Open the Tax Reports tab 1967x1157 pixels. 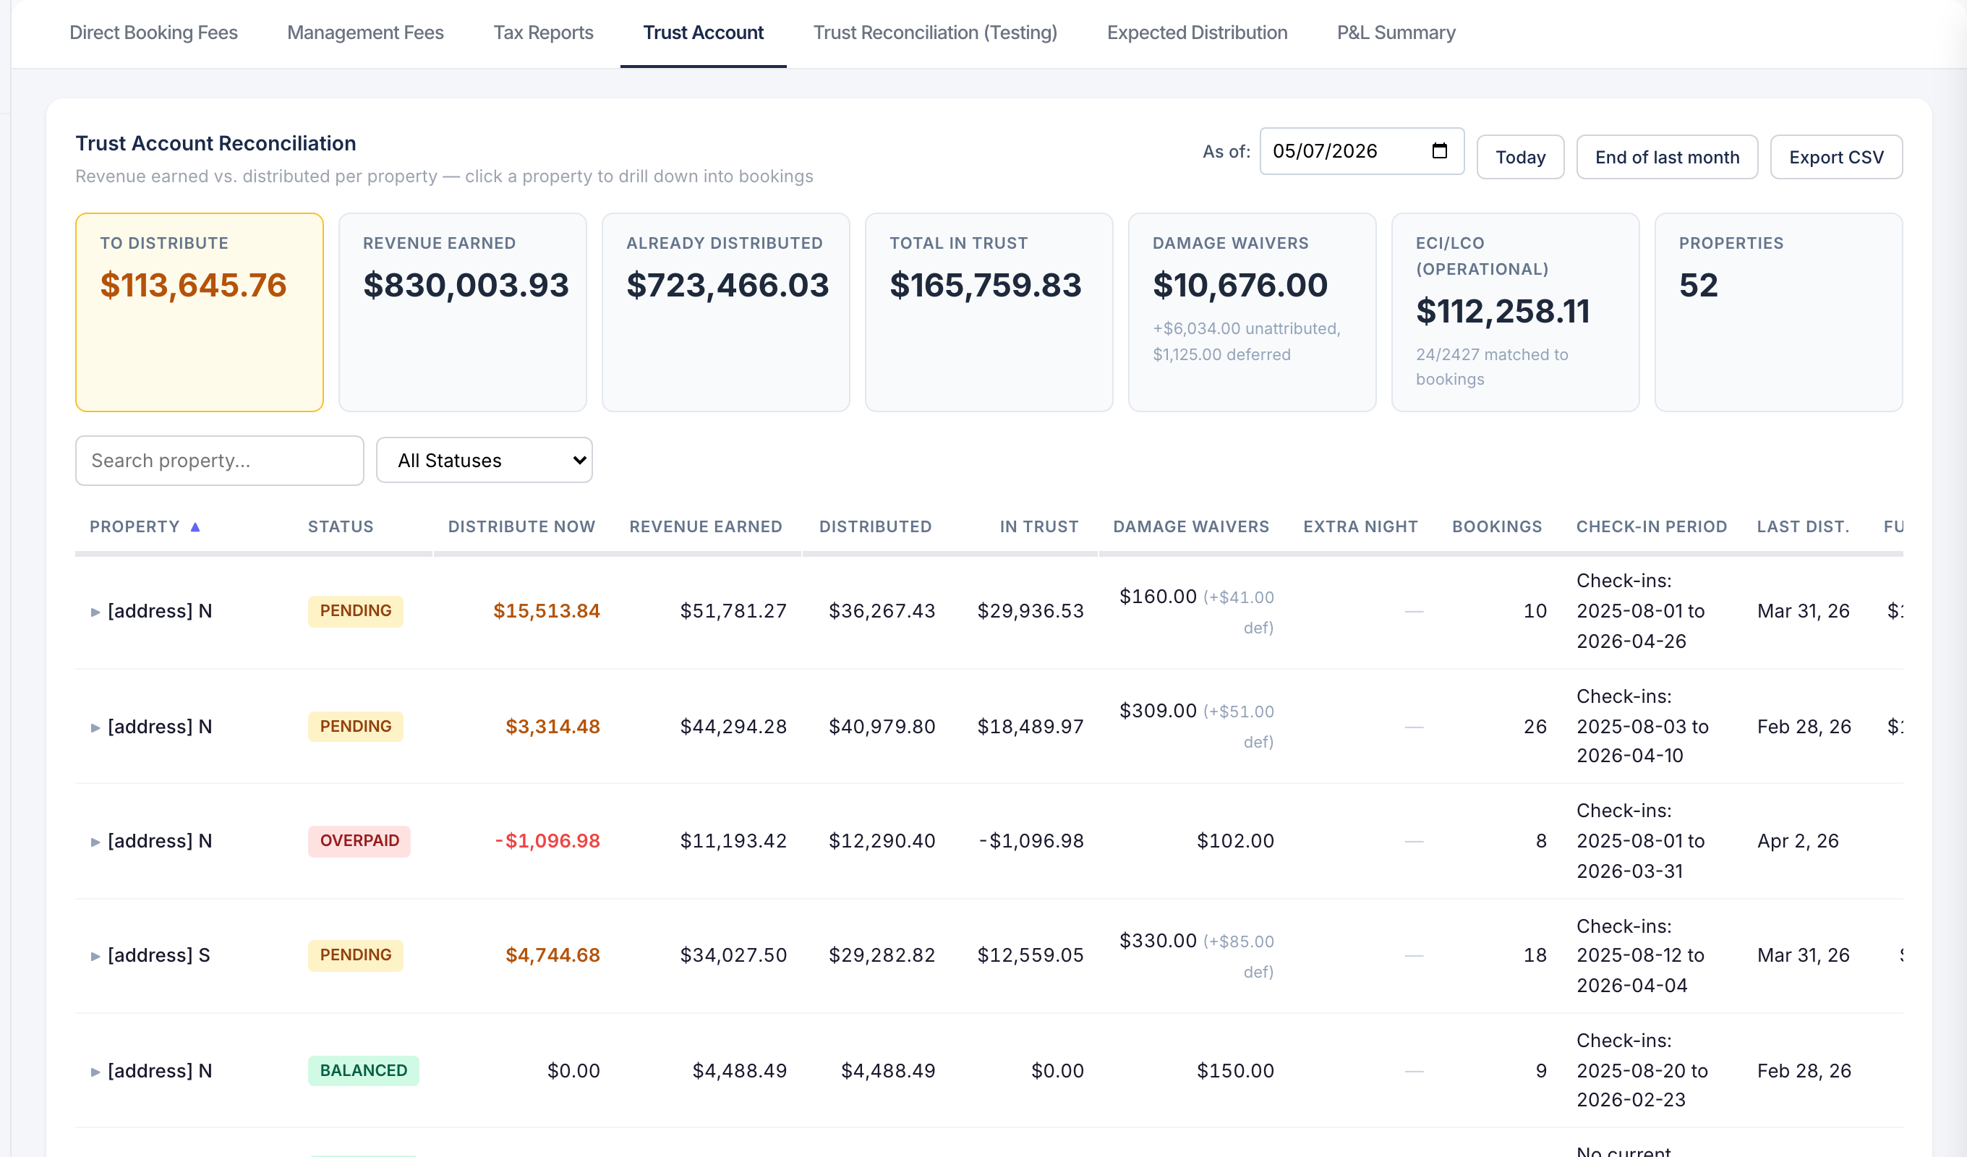point(543,33)
